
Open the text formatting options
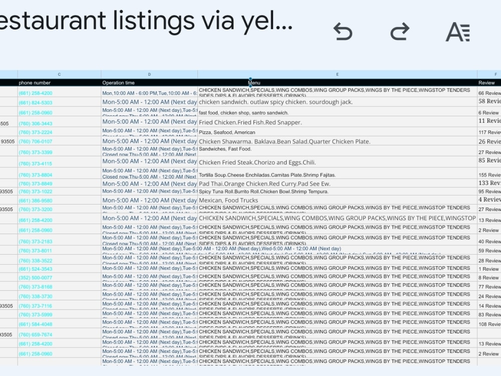(x=457, y=32)
